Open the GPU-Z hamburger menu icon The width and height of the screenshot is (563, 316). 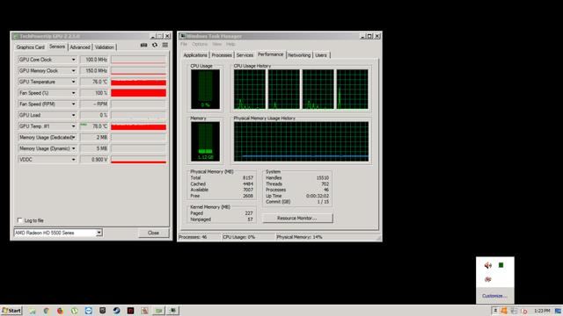pos(165,45)
